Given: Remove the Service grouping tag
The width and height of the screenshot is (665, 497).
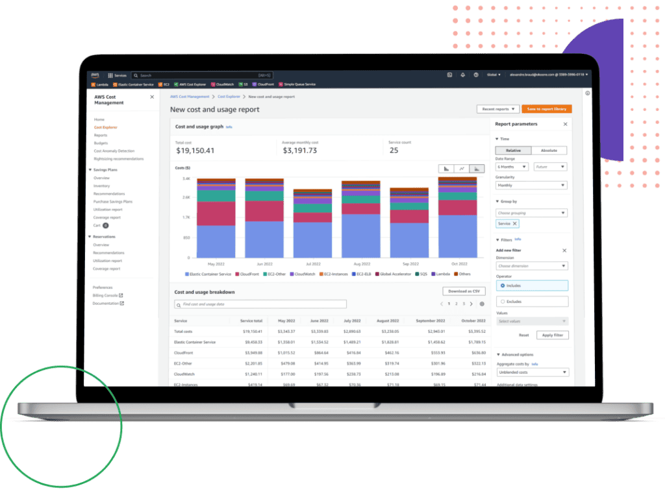Looking at the screenshot, I should tap(515, 224).
